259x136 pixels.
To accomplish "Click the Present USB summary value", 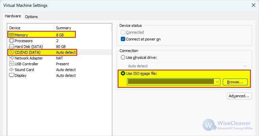I will pos(62,64).
